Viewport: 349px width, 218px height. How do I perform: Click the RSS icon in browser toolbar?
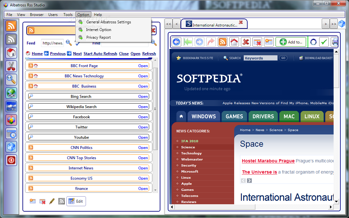(223, 42)
